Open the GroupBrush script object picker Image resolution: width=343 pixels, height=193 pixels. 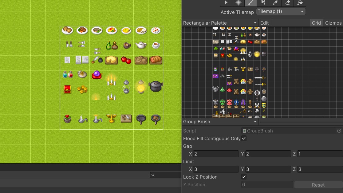(339, 131)
